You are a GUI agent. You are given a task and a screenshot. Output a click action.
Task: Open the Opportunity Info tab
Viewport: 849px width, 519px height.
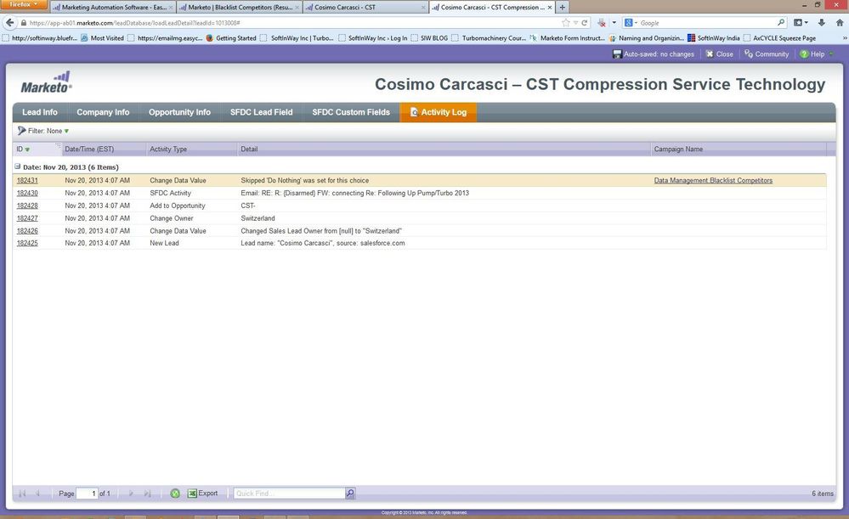[x=179, y=112]
